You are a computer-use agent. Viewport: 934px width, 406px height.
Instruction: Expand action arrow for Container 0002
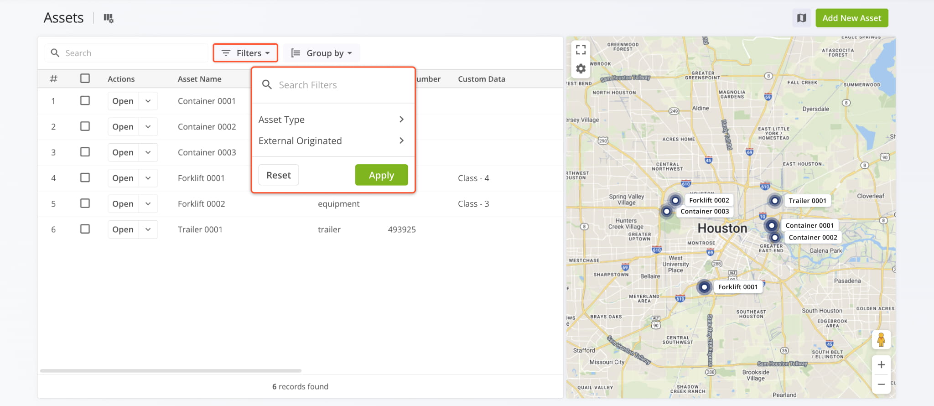tap(148, 126)
